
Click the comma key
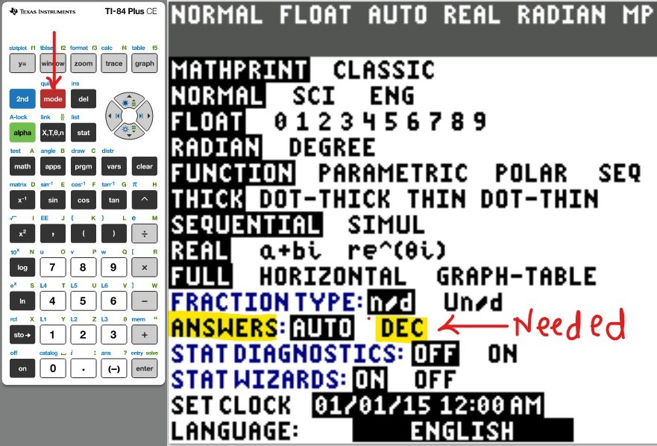pos(53,233)
